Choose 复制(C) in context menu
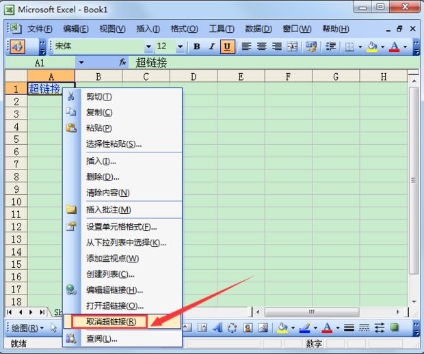Image resolution: width=424 pixels, height=354 pixels. click(x=122, y=112)
